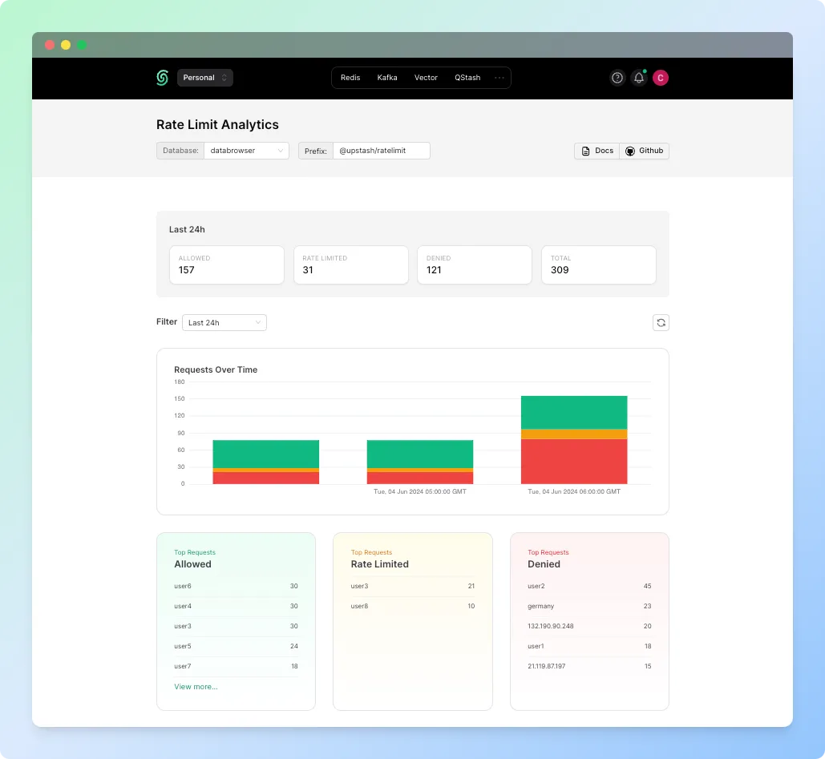Click red segment of the 06:00:00 bar
Screen dimensions: 825x759
point(574,462)
